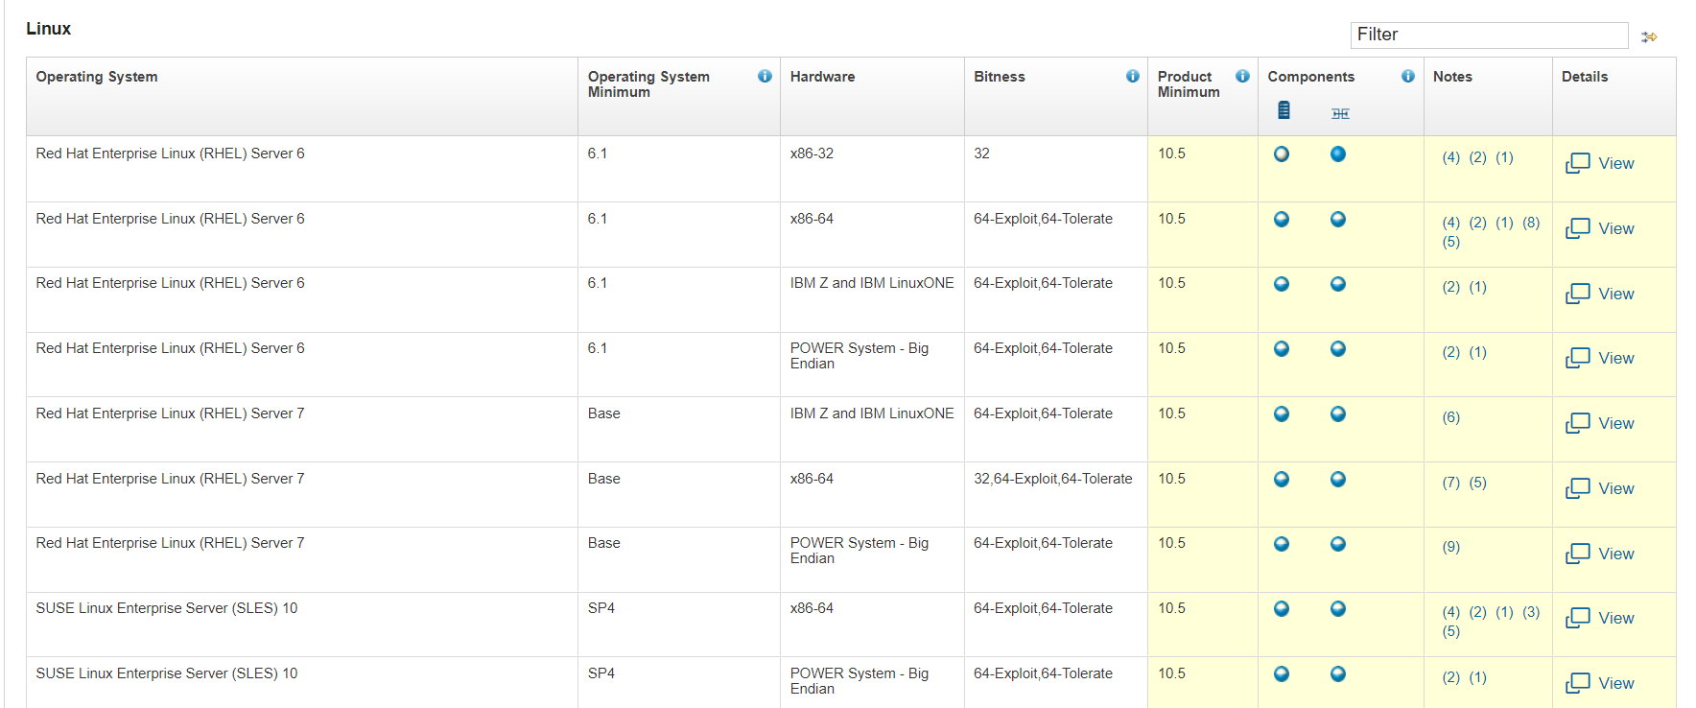
Task: Open note (2) in RHEL 6 POWER row
Action: pyautogui.click(x=1451, y=352)
